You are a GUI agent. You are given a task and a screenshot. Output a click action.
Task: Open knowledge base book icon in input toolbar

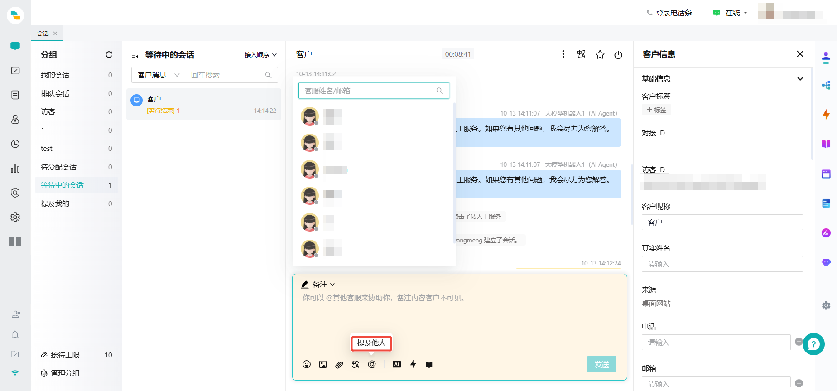[x=429, y=364]
